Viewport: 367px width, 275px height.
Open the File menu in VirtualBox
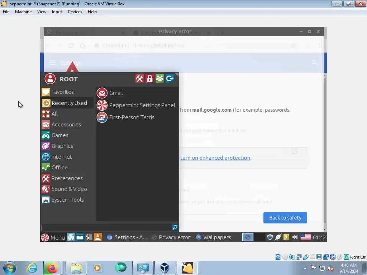[6, 12]
